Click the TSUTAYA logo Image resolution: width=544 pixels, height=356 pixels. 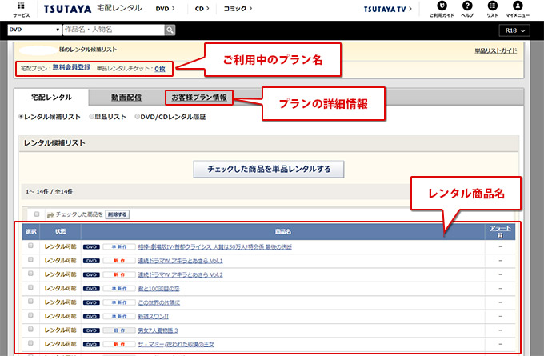66,9
